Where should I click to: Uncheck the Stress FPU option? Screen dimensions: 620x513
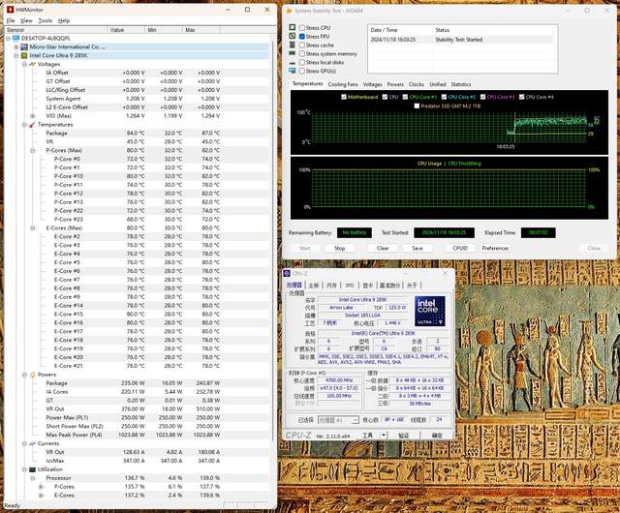(x=302, y=36)
